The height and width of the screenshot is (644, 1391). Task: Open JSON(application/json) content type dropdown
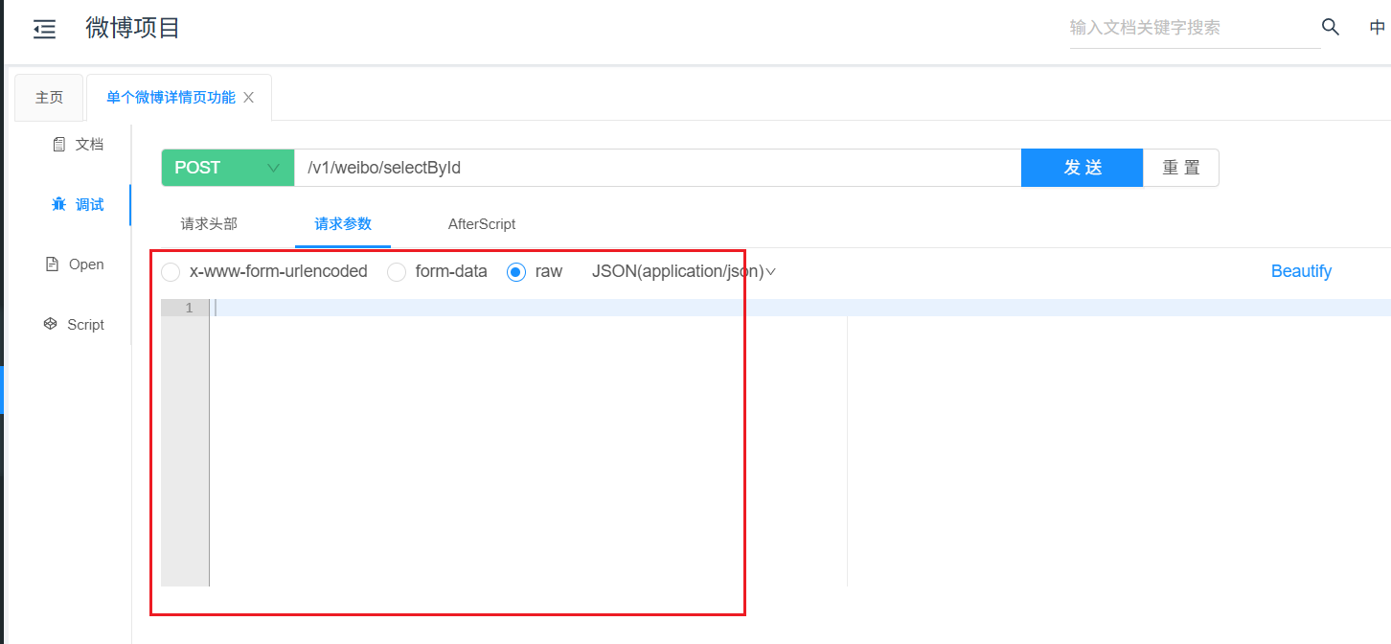(683, 272)
